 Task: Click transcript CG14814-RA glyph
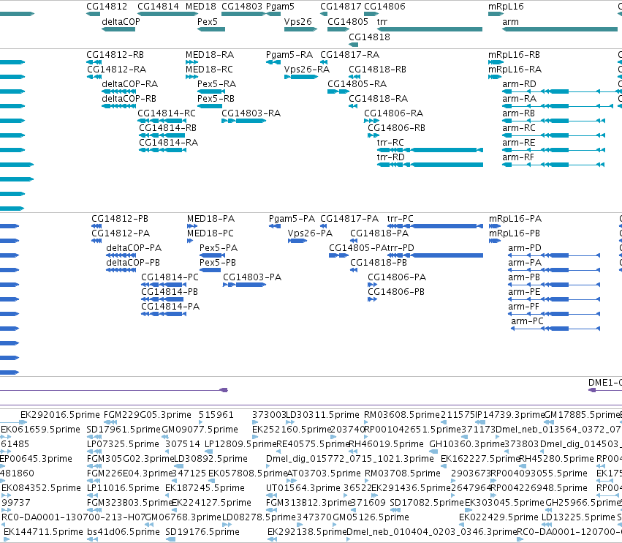tap(163, 150)
